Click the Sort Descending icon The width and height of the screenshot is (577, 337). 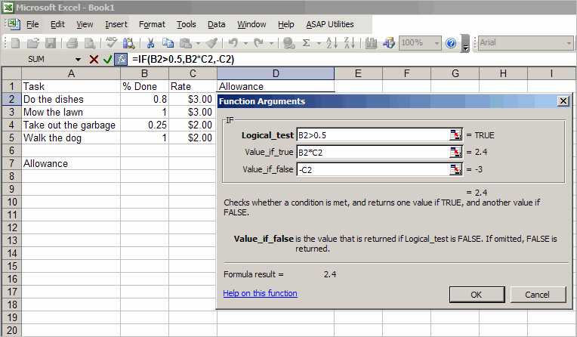pos(350,43)
